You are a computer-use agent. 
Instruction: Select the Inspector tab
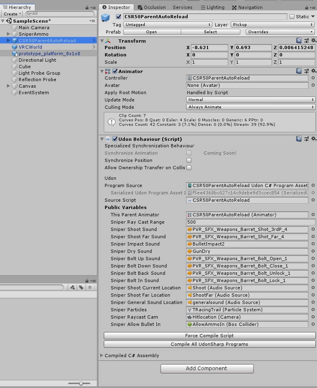tap(116, 7)
